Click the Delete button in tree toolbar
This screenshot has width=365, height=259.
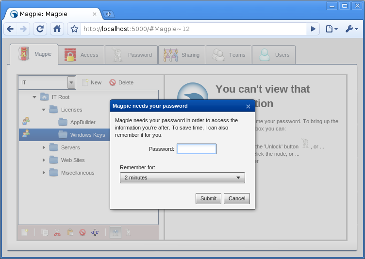point(121,82)
